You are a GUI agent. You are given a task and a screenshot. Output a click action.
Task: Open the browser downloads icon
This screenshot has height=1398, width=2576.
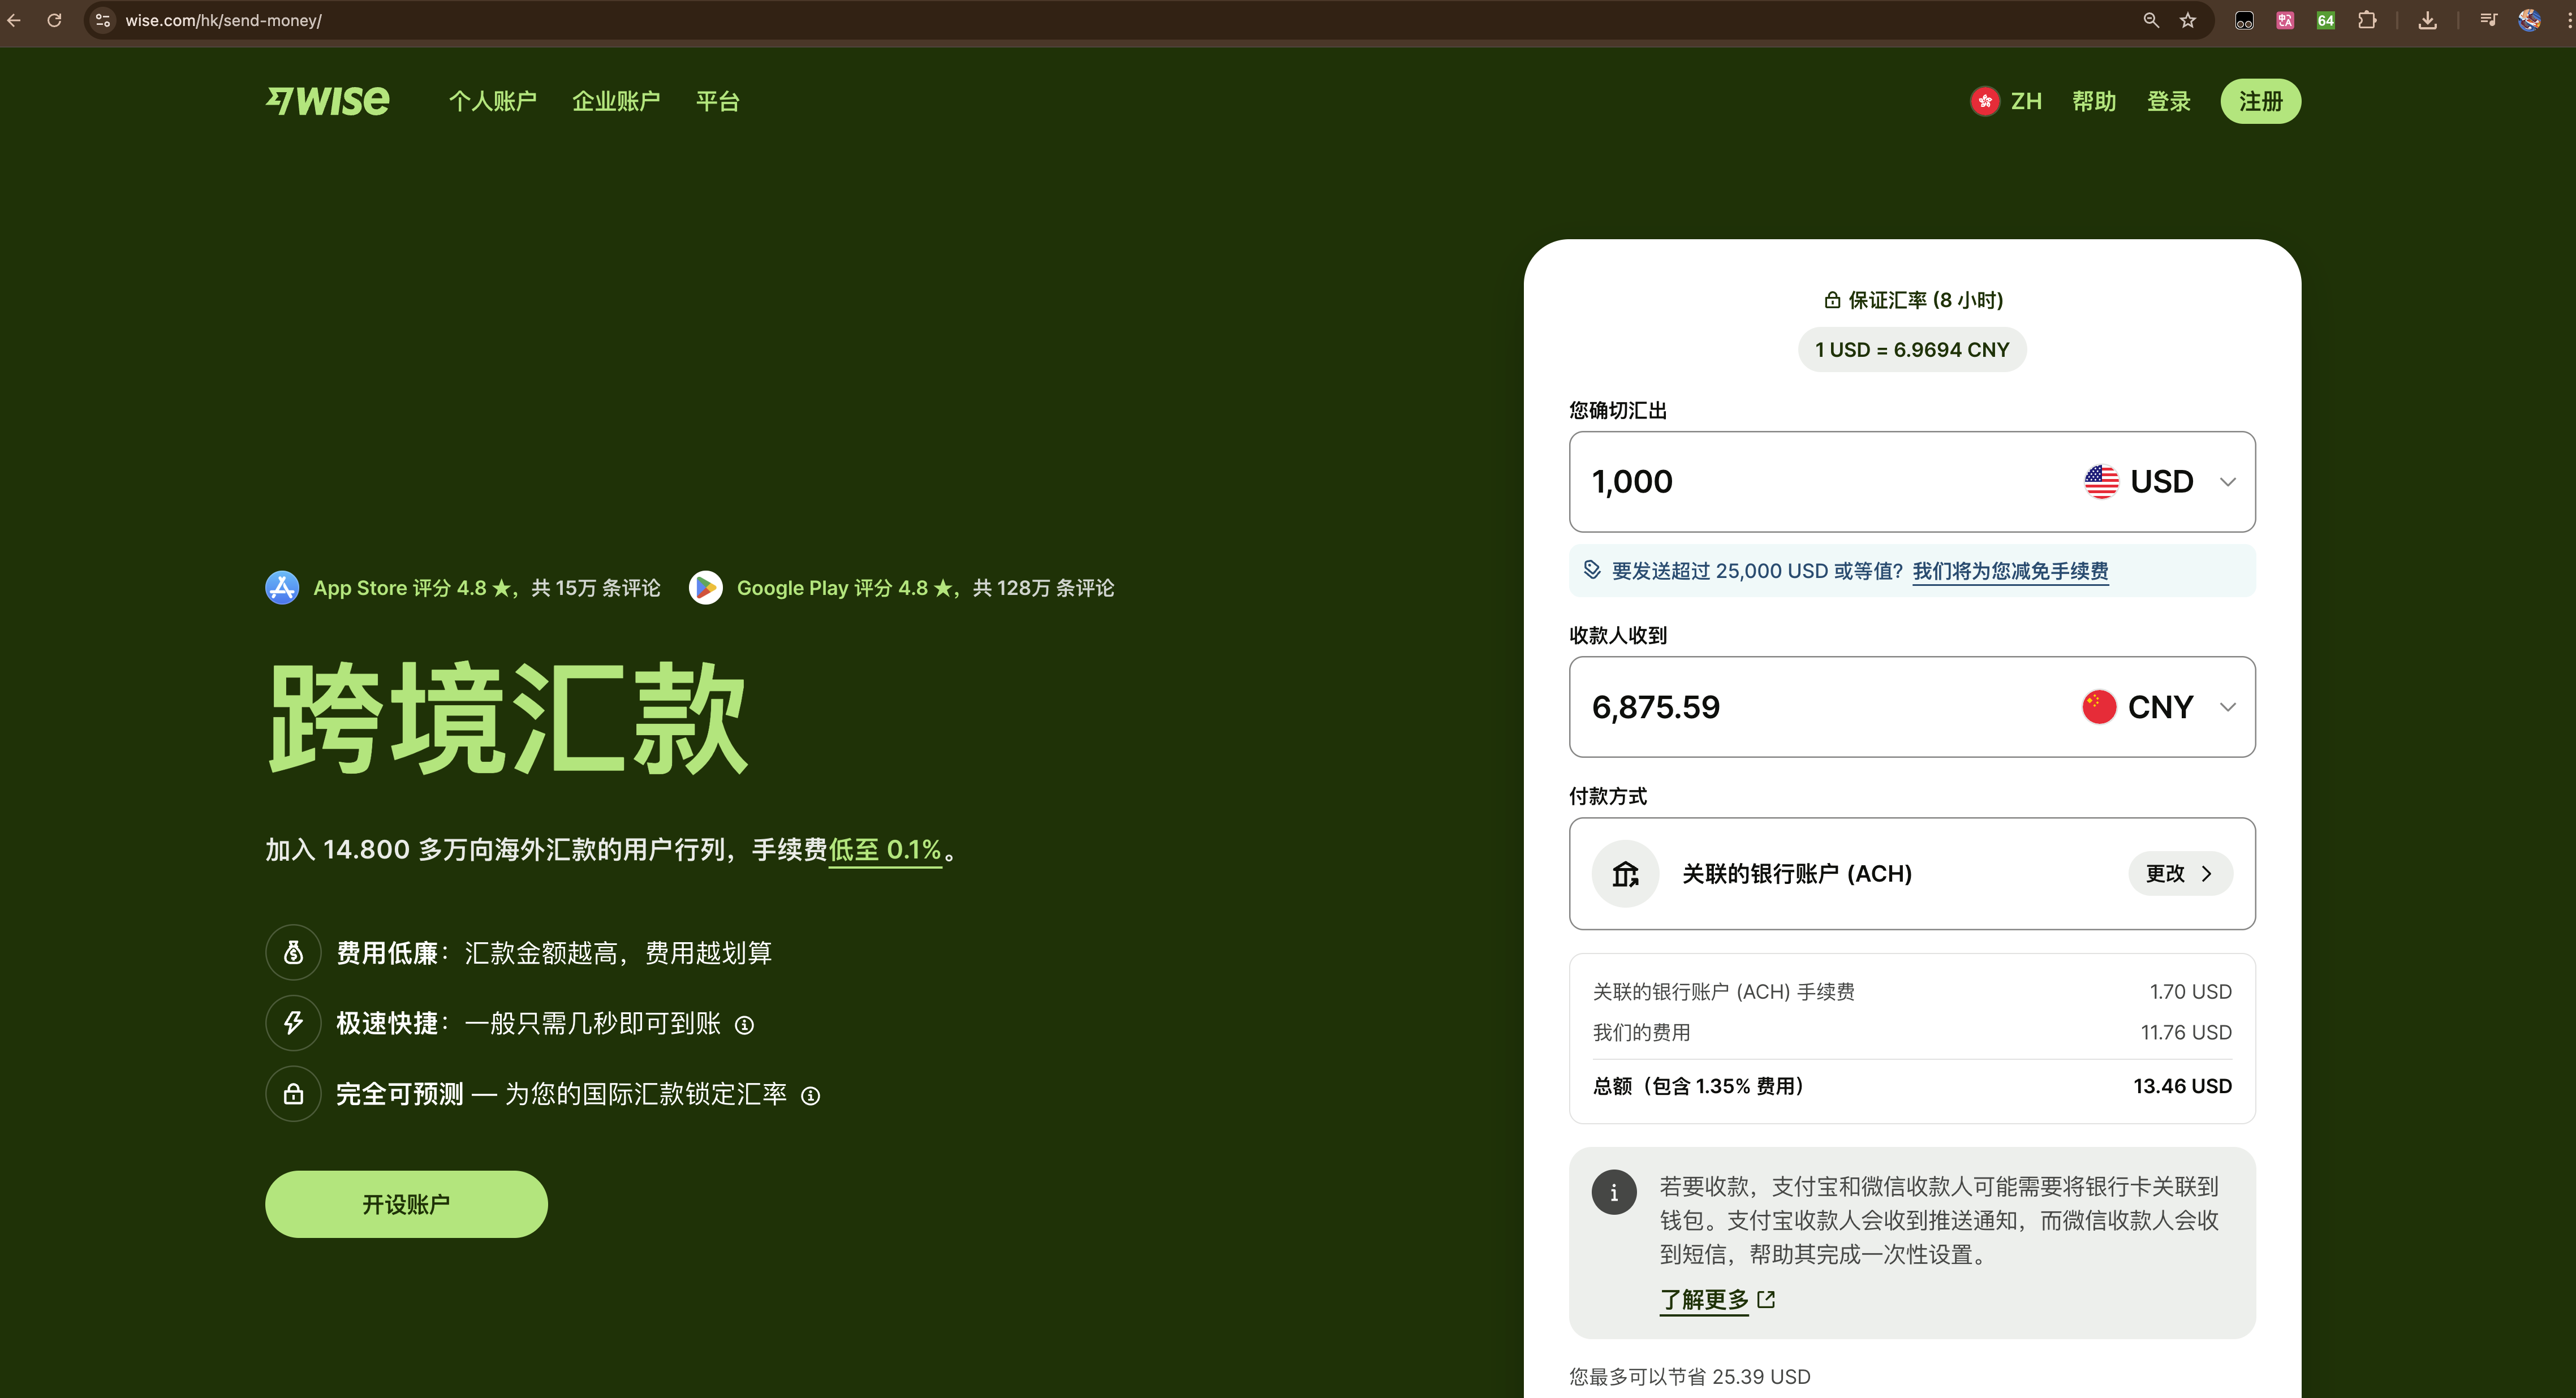2427,20
